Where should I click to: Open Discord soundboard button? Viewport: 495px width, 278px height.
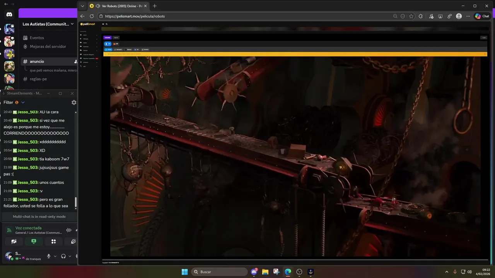click(x=73, y=241)
